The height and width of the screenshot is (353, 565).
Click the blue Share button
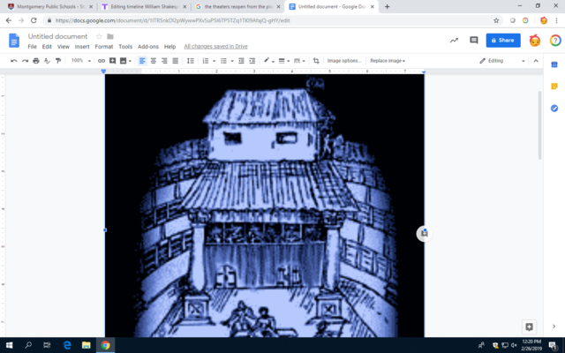coord(503,41)
